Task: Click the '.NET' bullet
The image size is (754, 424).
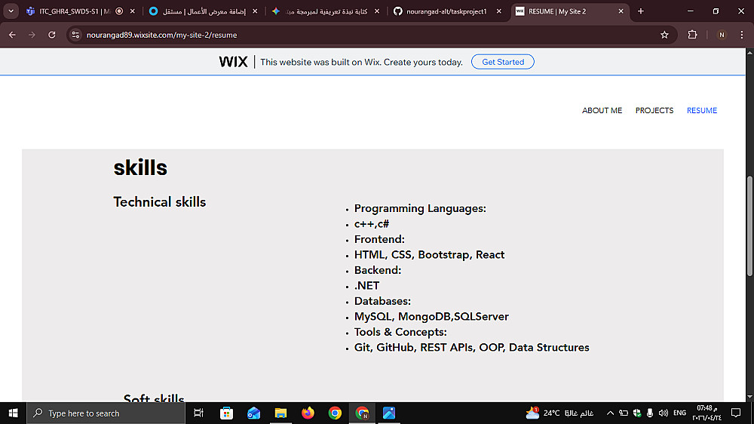Action: [x=367, y=285]
